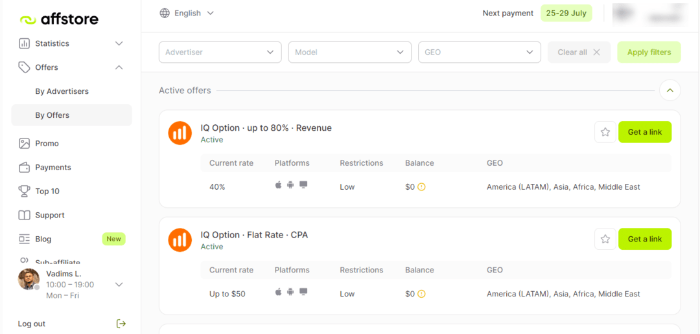Click the log out arrow icon

(121, 324)
